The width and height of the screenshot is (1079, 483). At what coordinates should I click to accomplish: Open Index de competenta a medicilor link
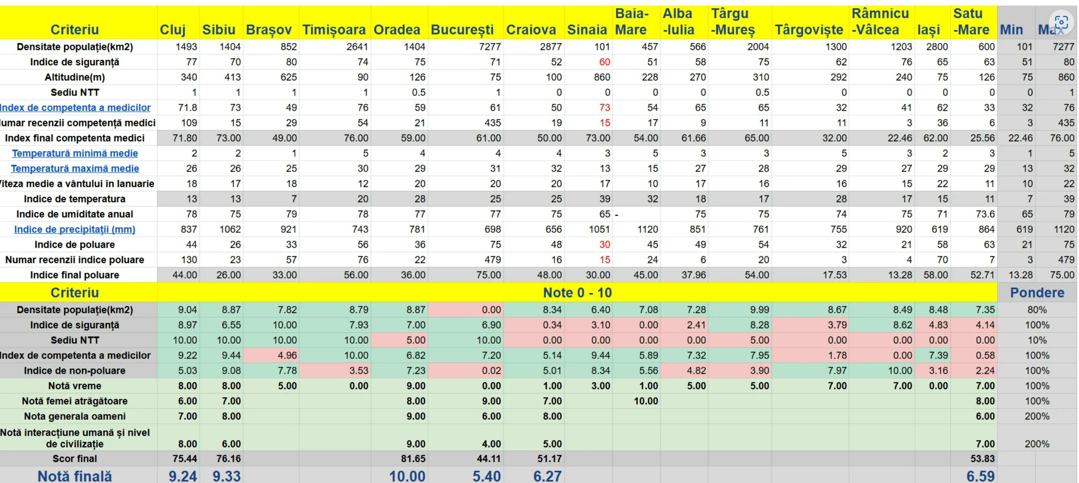point(76,108)
